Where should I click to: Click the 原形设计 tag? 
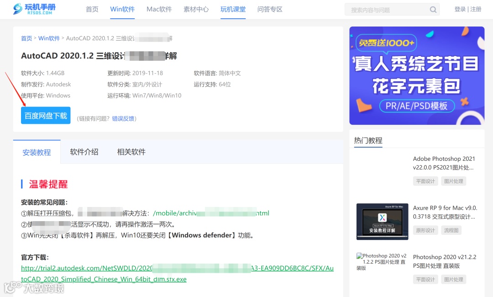425,230
